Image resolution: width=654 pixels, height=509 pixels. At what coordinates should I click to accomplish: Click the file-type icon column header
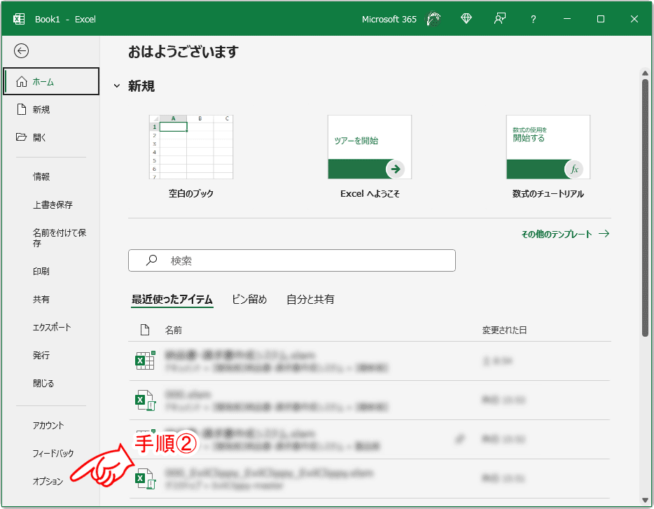(145, 330)
